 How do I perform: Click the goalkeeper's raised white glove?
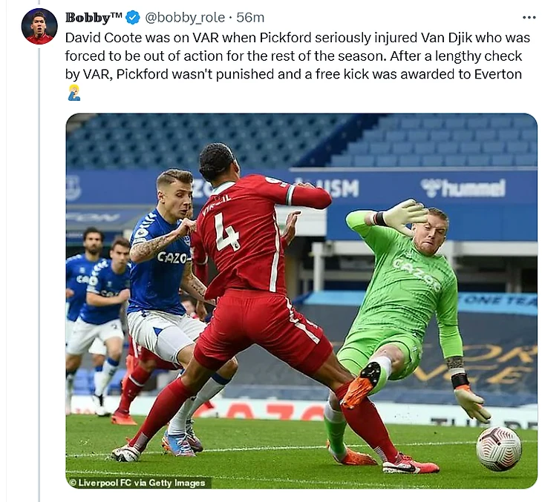[405, 216]
